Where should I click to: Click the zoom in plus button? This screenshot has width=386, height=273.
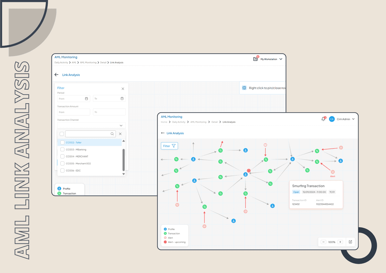[x=340, y=242]
